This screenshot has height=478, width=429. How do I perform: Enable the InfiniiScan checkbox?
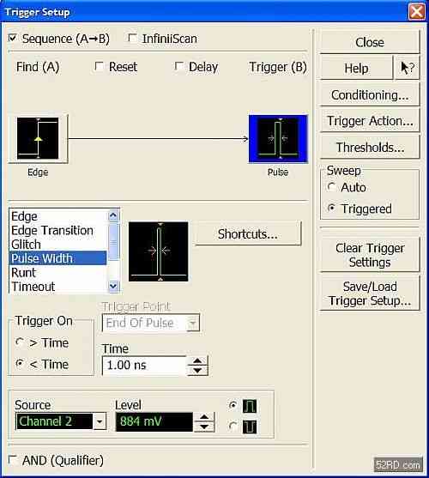pyautogui.click(x=132, y=38)
